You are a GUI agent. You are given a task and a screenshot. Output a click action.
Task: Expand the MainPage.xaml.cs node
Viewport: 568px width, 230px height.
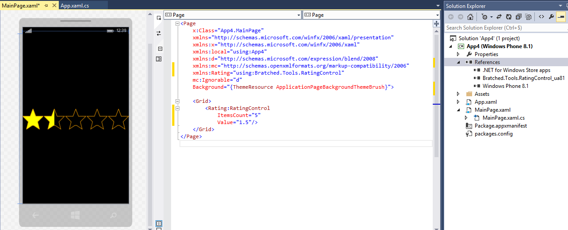click(466, 118)
